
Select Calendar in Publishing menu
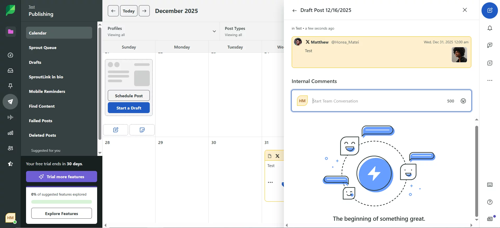pyautogui.click(x=59, y=33)
